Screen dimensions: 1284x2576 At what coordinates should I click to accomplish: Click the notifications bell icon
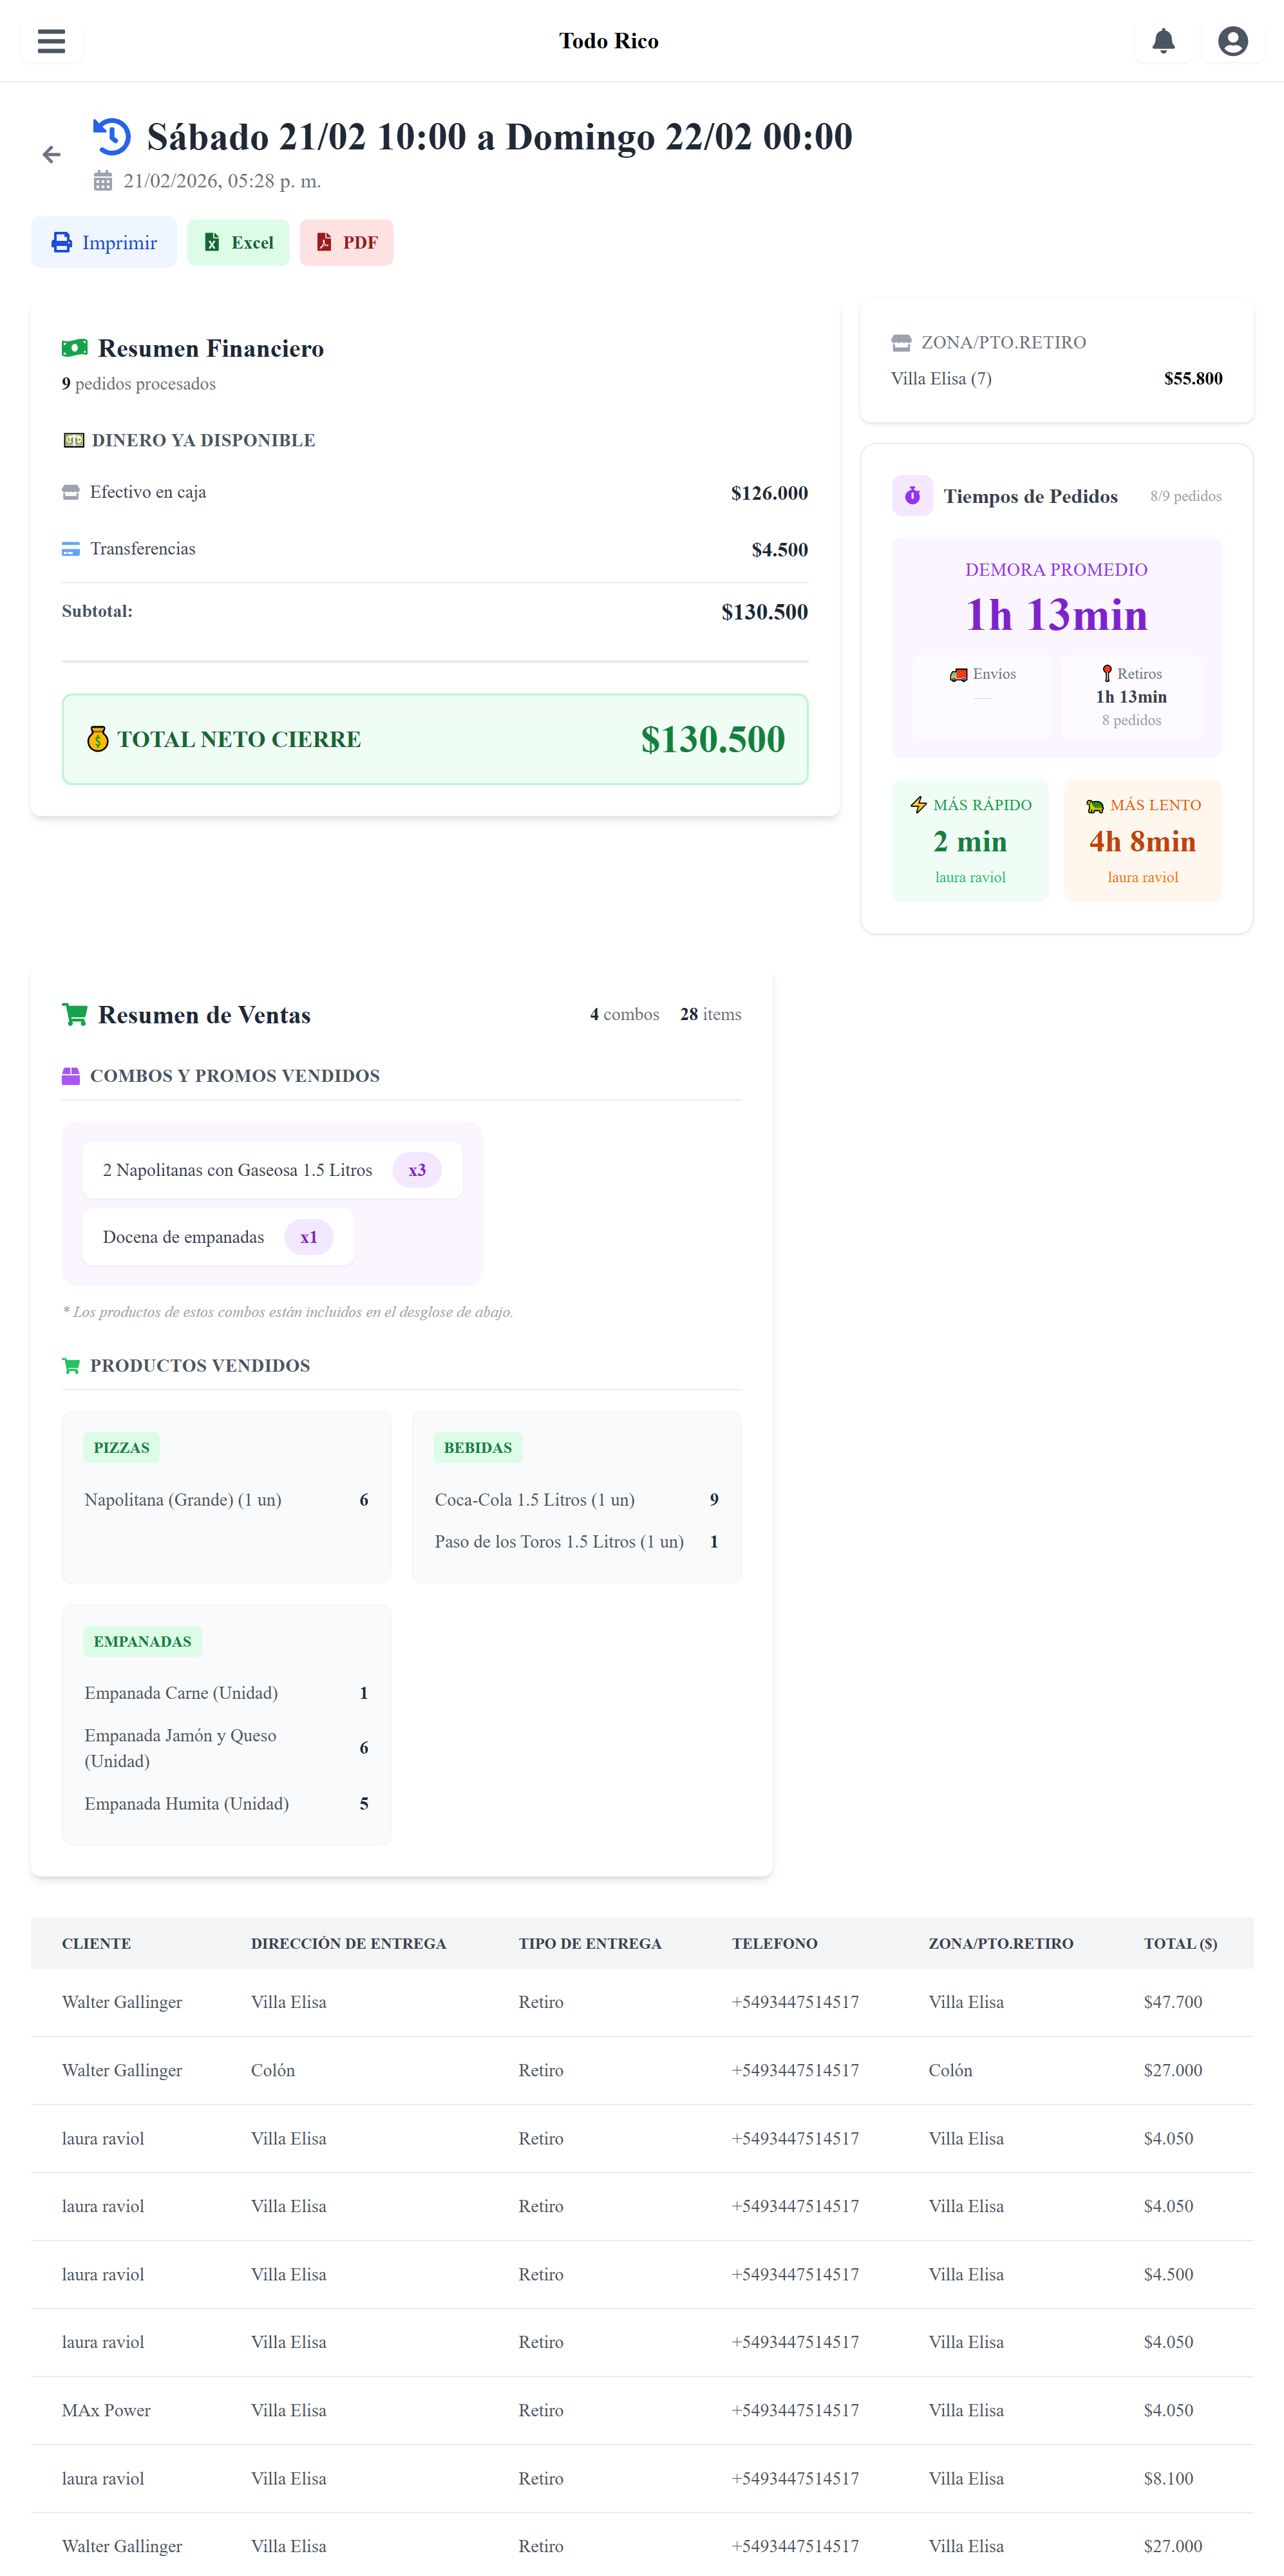coord(1162,41)
